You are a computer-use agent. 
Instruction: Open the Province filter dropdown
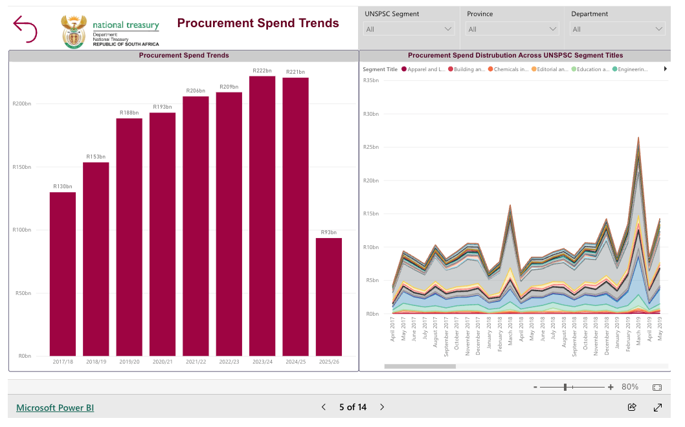pos(512,29)
